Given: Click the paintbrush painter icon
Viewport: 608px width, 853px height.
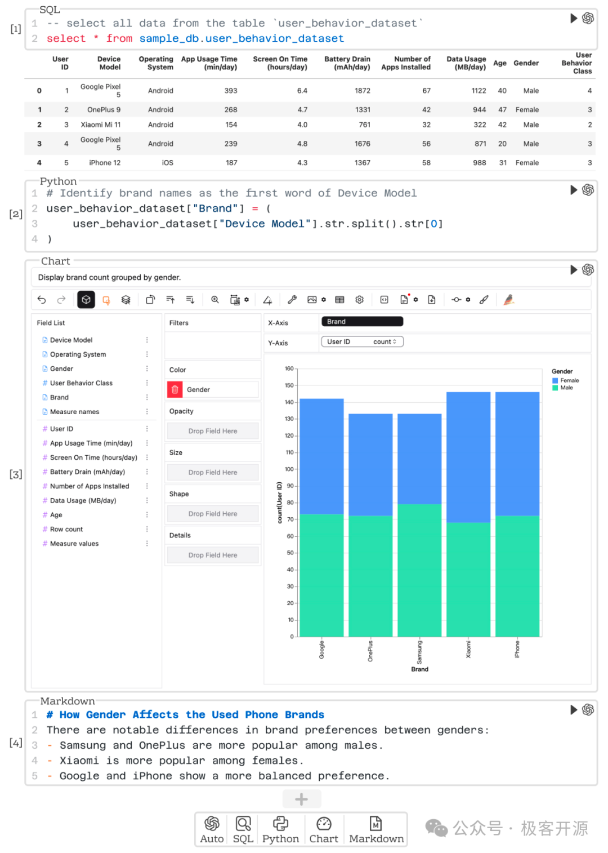Looking at the screenshot, I should [484, 300].
